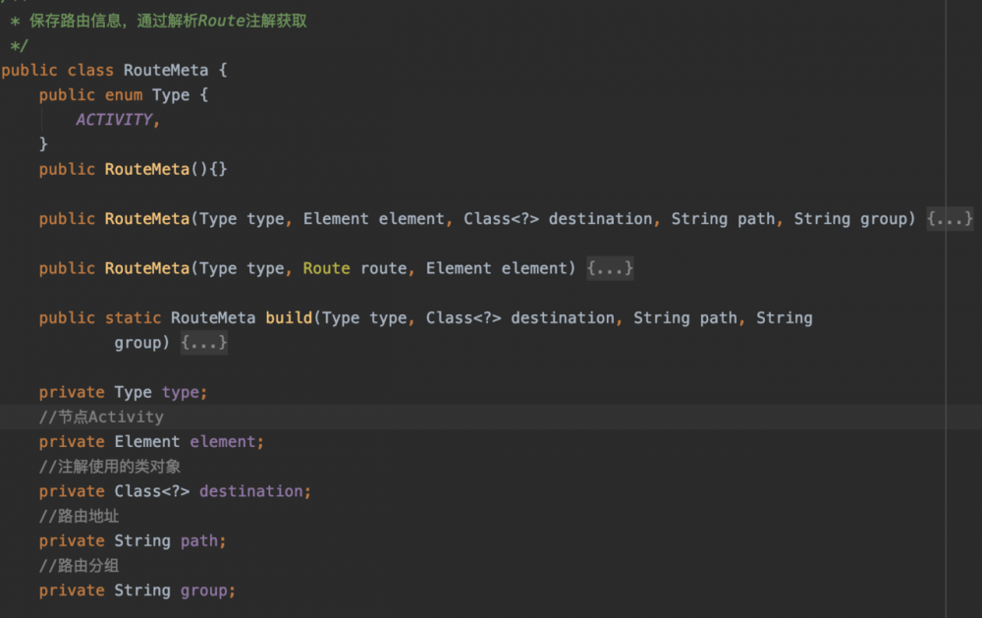This screenshot has width=982, height=618.
Task: Place cursor on the //注解使用的类对象 comment
Action: pyautogui.click(x=110, y=466)
